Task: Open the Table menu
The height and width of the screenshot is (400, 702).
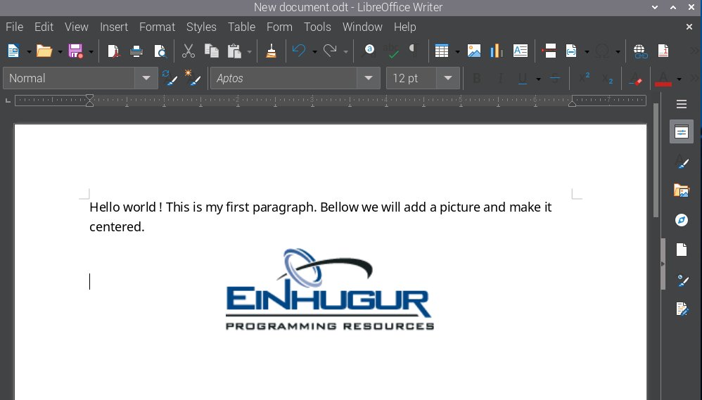Action: 241,27
